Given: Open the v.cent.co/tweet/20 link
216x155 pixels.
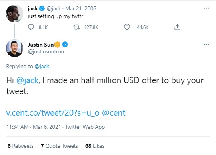Looking at the screenshot, I should click(x=53, y=113).
